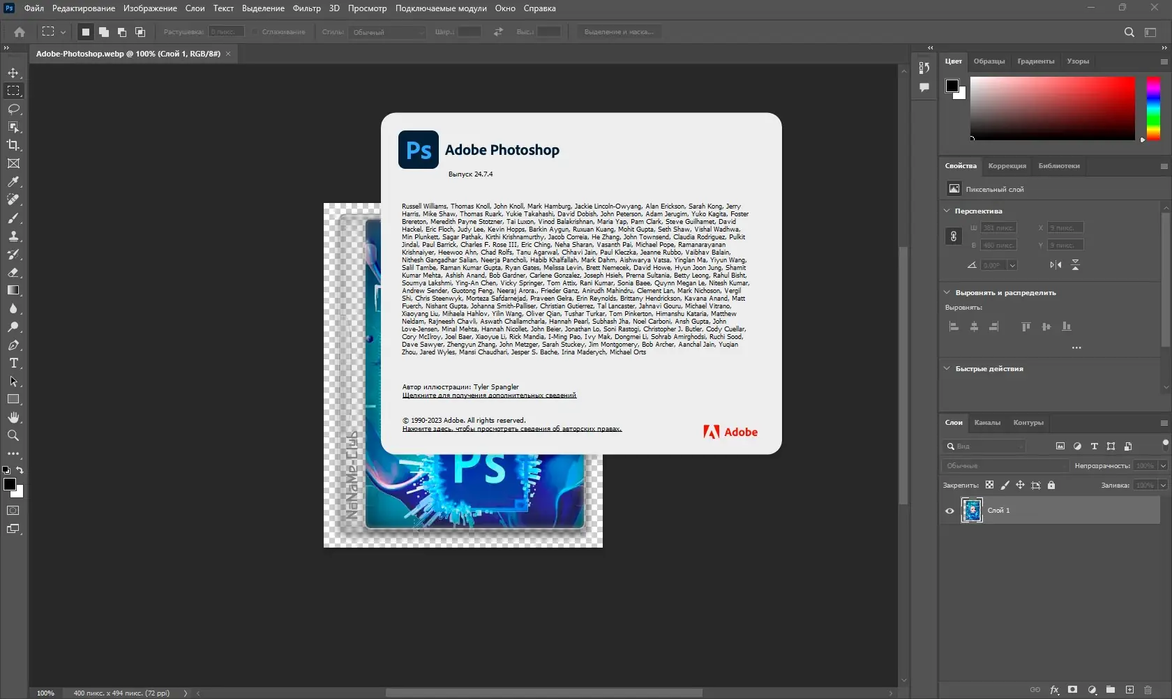Click the Выделение и маска button

pyautogui.click(x=619, y=32)
